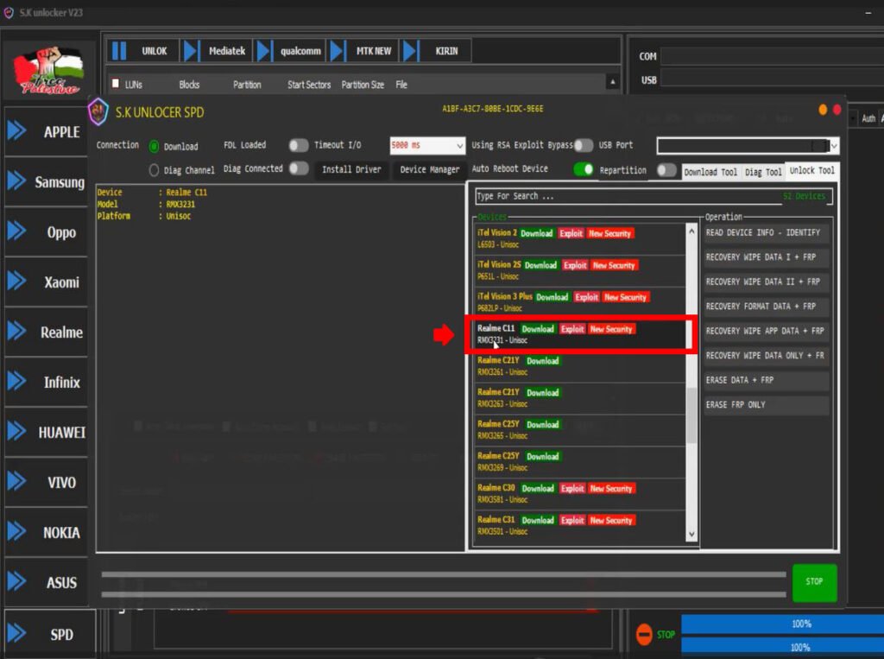The width and height of the screenshot is (884, 659).
Task: Switch to the Download Tool tab
Action: pyautogui.click(x=710, y=172)
